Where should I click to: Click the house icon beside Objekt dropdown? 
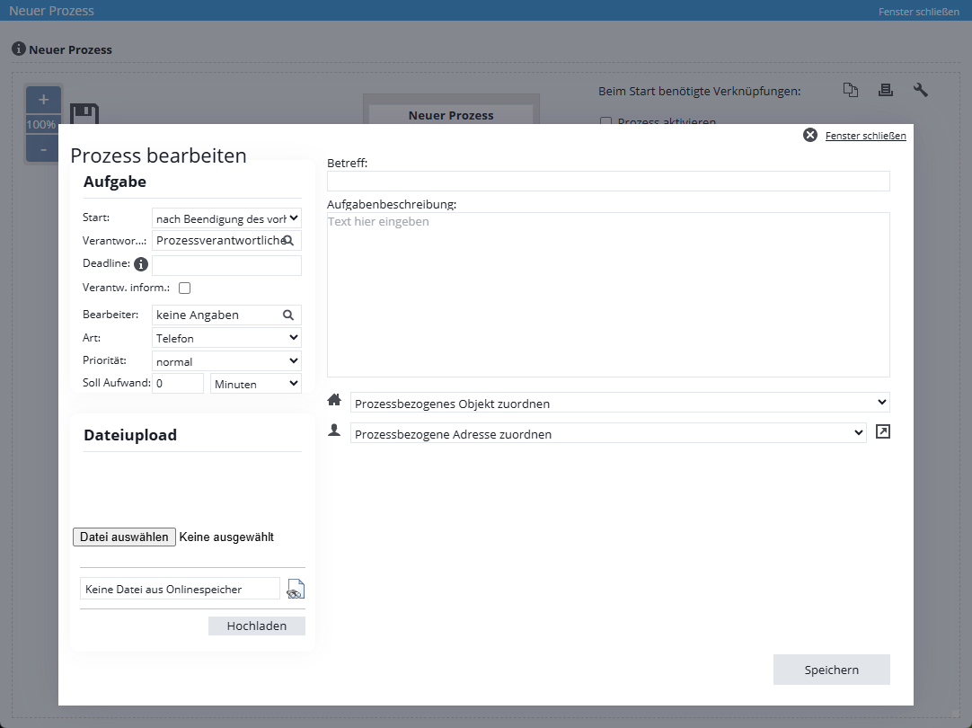pyautogui.click(x=334, y=401)
